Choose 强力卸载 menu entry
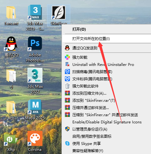Screen dimensions: 151x154 click(x=107, y=57)
